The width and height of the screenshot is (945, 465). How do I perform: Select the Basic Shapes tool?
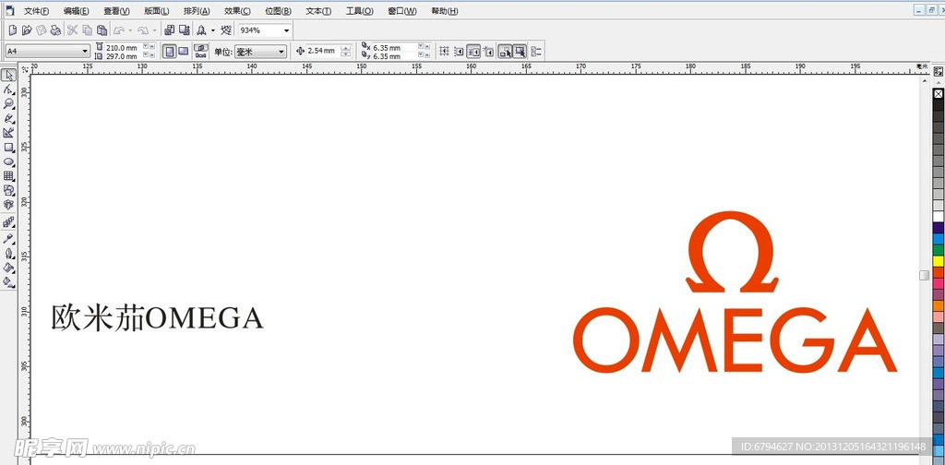pyautogui.click(x=8, y=191)
